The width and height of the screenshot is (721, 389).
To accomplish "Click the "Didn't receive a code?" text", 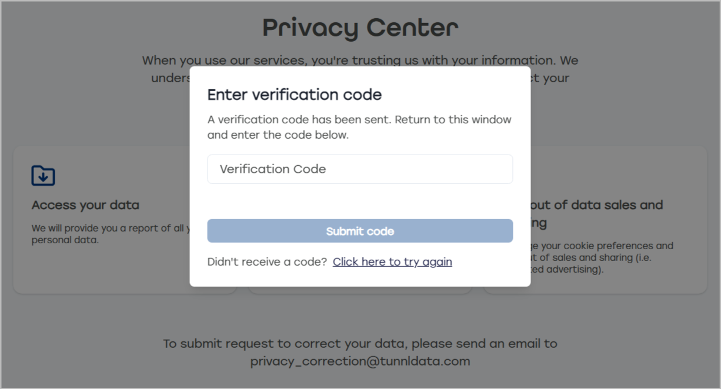I will pyautogui.click(x=267, y=262).
